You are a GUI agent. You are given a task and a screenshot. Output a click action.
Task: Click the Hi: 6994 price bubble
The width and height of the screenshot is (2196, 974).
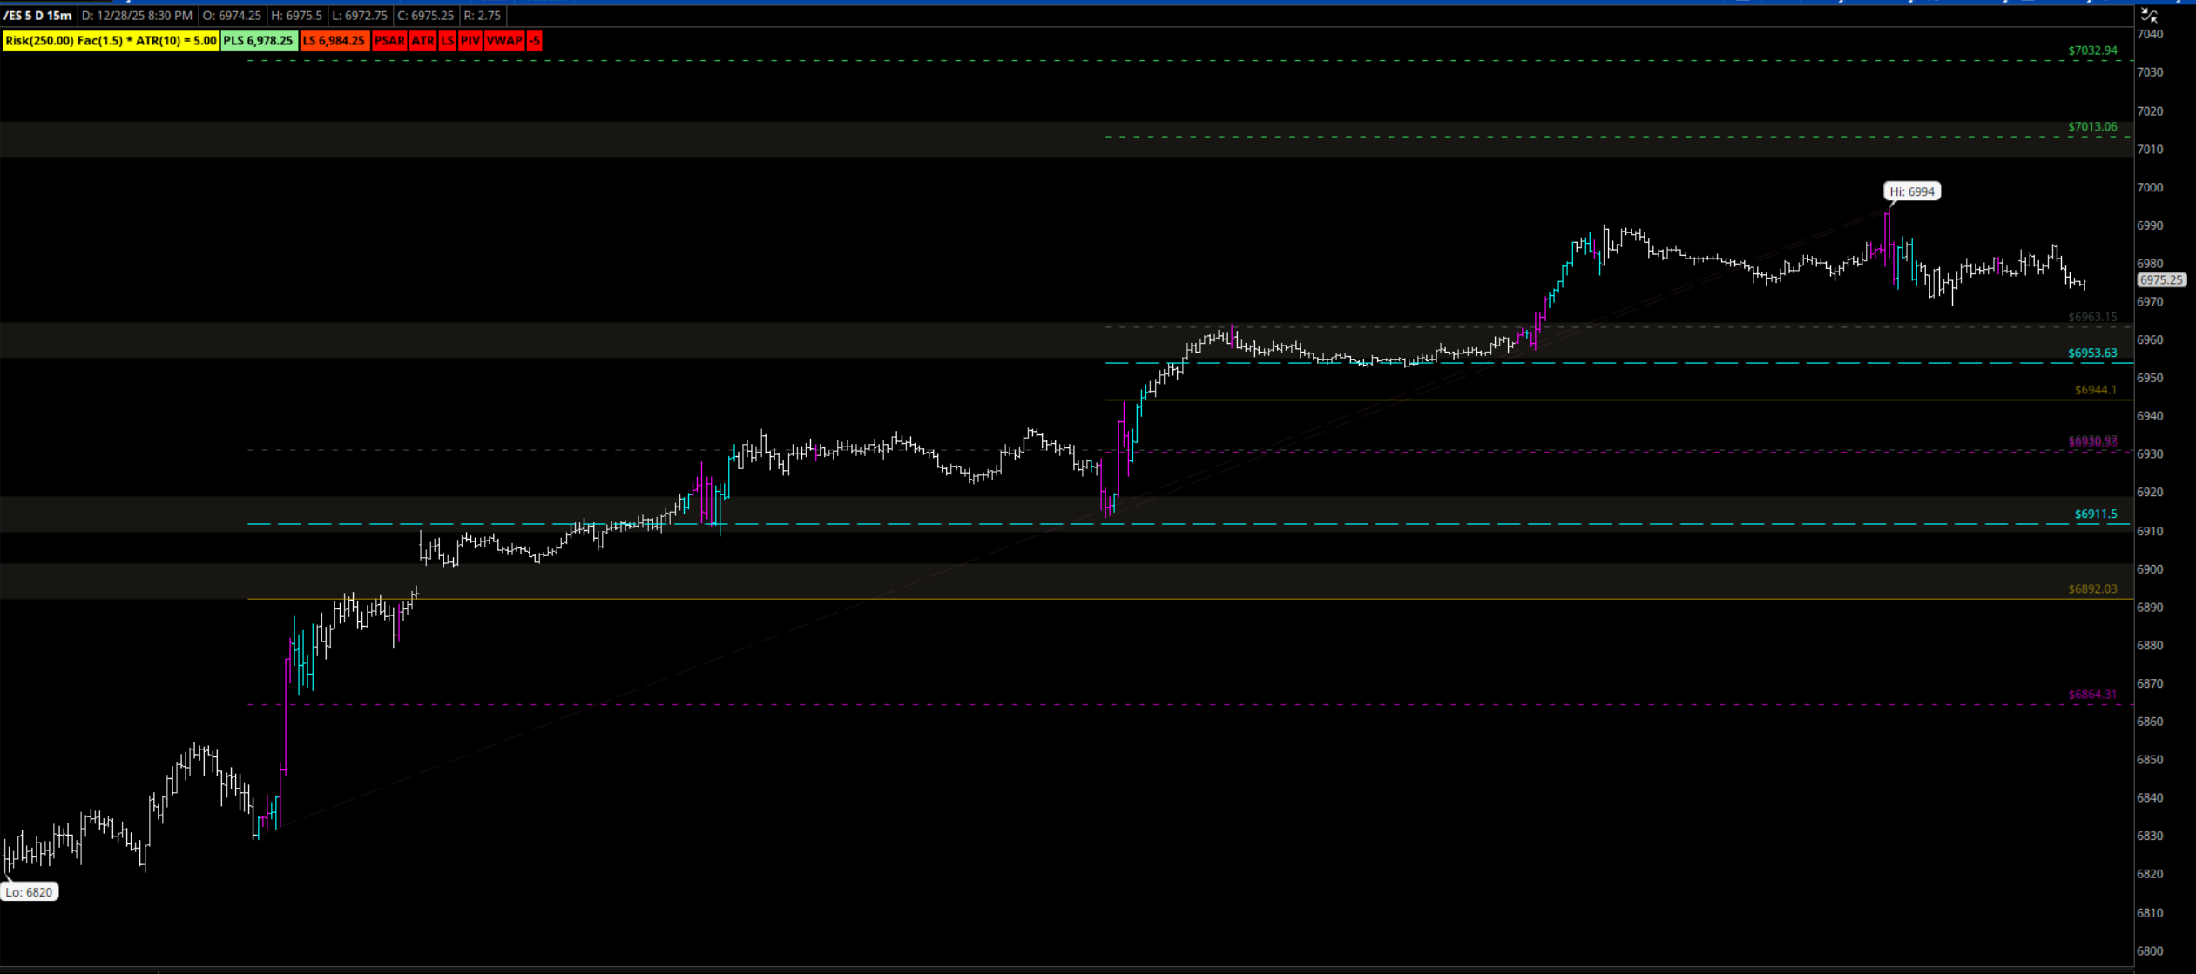(1911, 191)
